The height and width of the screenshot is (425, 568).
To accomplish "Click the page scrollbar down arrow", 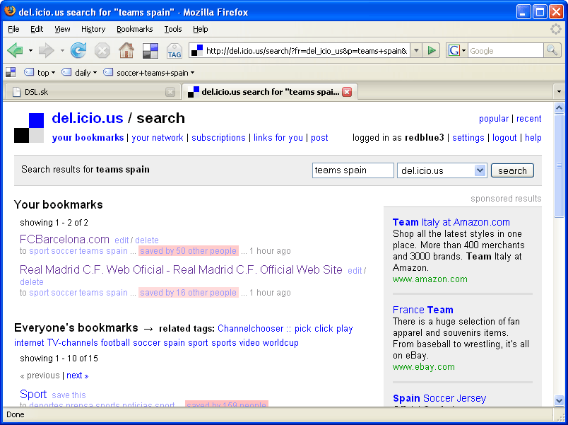I will click(x=559, y=400).
